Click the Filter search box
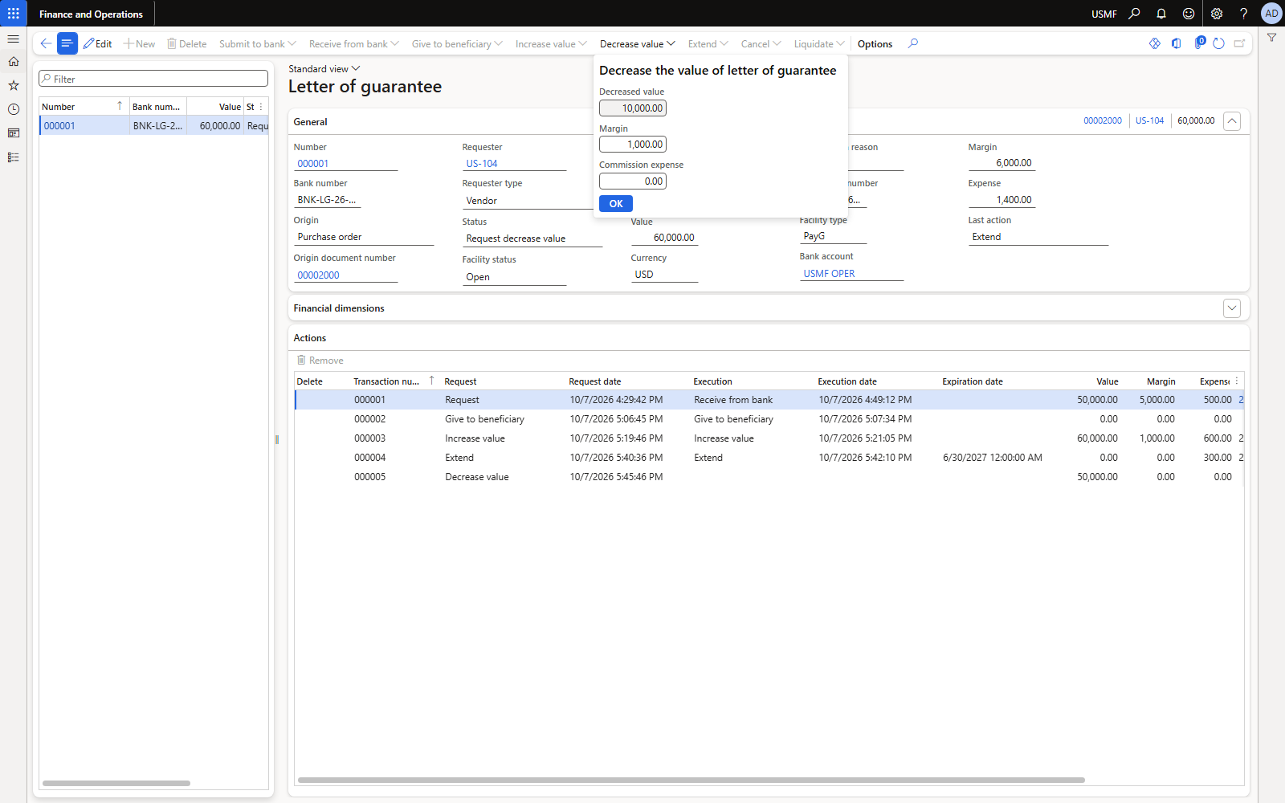 click(153, 79)
